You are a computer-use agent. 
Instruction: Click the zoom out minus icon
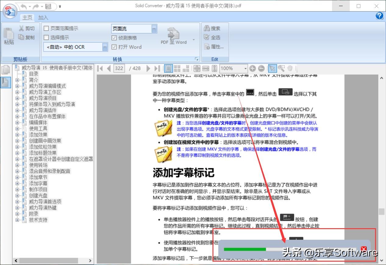click(x=261, y=68)
